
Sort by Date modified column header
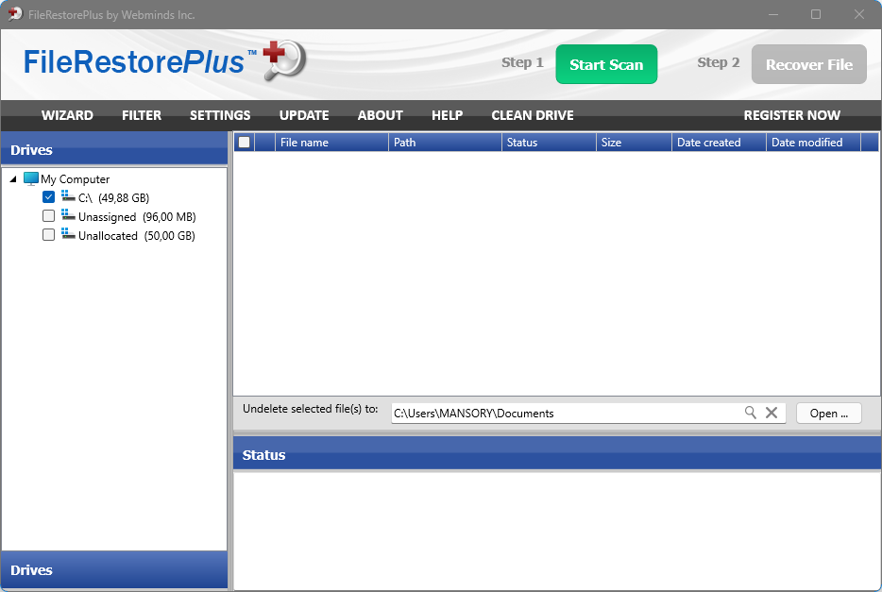pos(813,143)
